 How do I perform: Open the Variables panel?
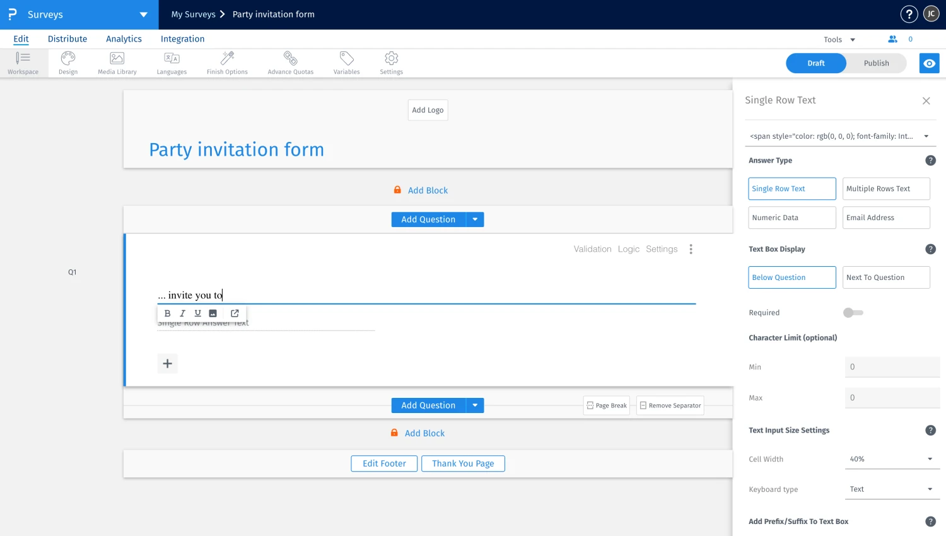(x=346, y=62)
